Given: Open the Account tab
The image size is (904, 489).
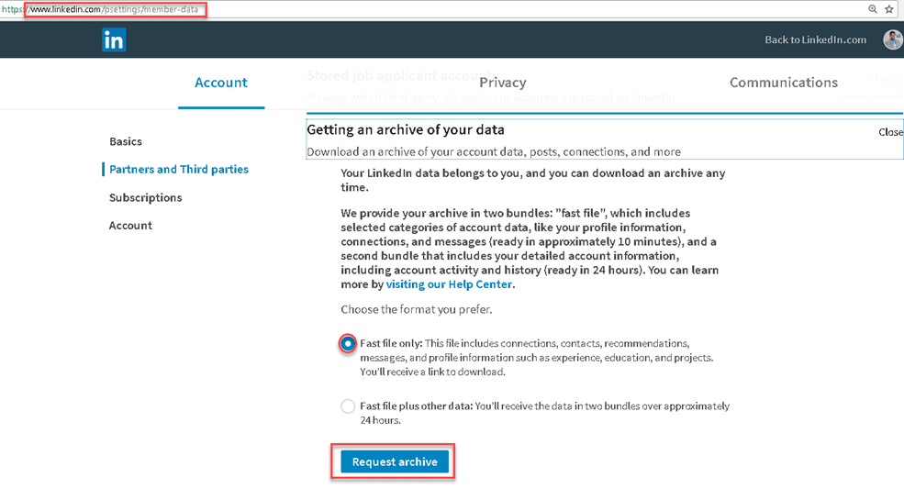Looking at the screenshot, I should click(x=221, y=83).
